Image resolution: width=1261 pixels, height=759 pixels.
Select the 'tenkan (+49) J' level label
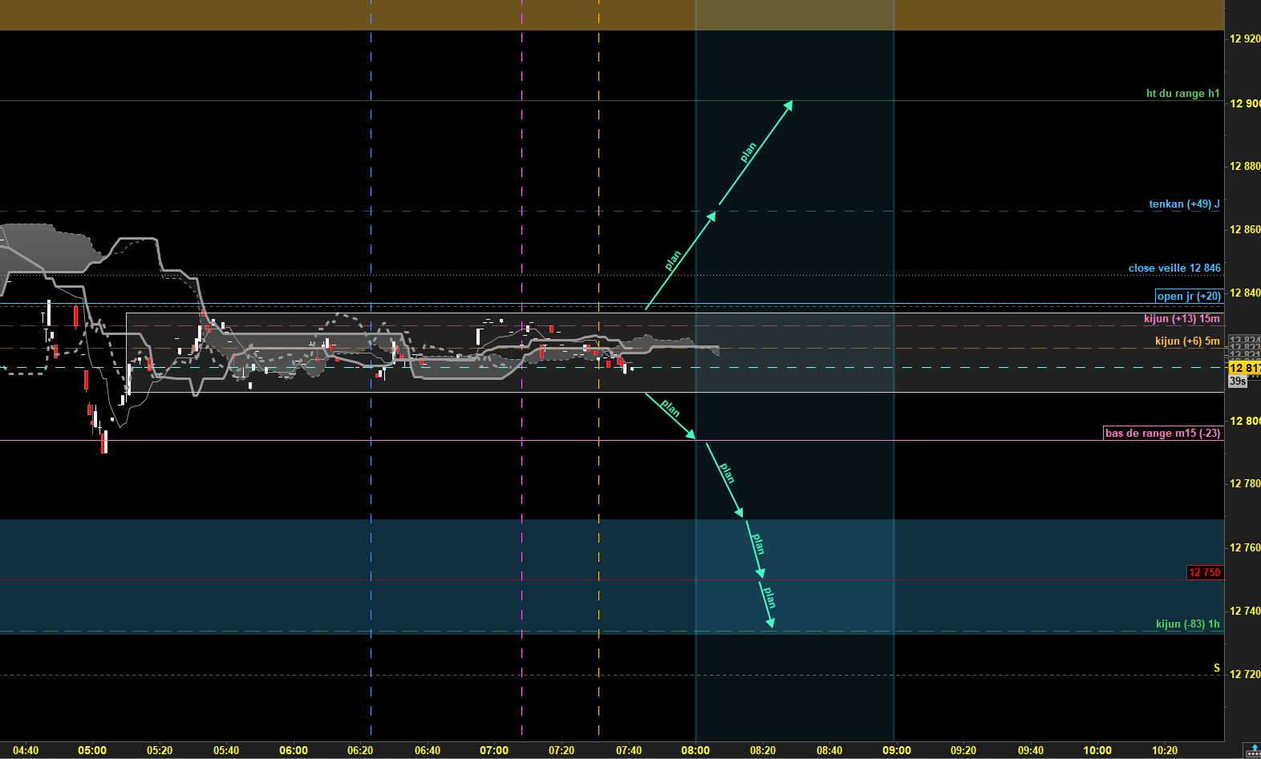1184,204
